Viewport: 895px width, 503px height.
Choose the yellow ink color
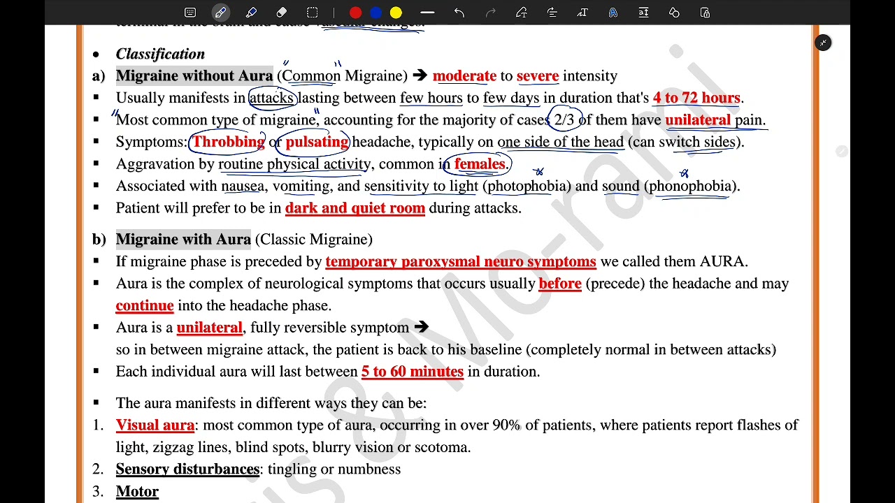[x=396, y=13]
